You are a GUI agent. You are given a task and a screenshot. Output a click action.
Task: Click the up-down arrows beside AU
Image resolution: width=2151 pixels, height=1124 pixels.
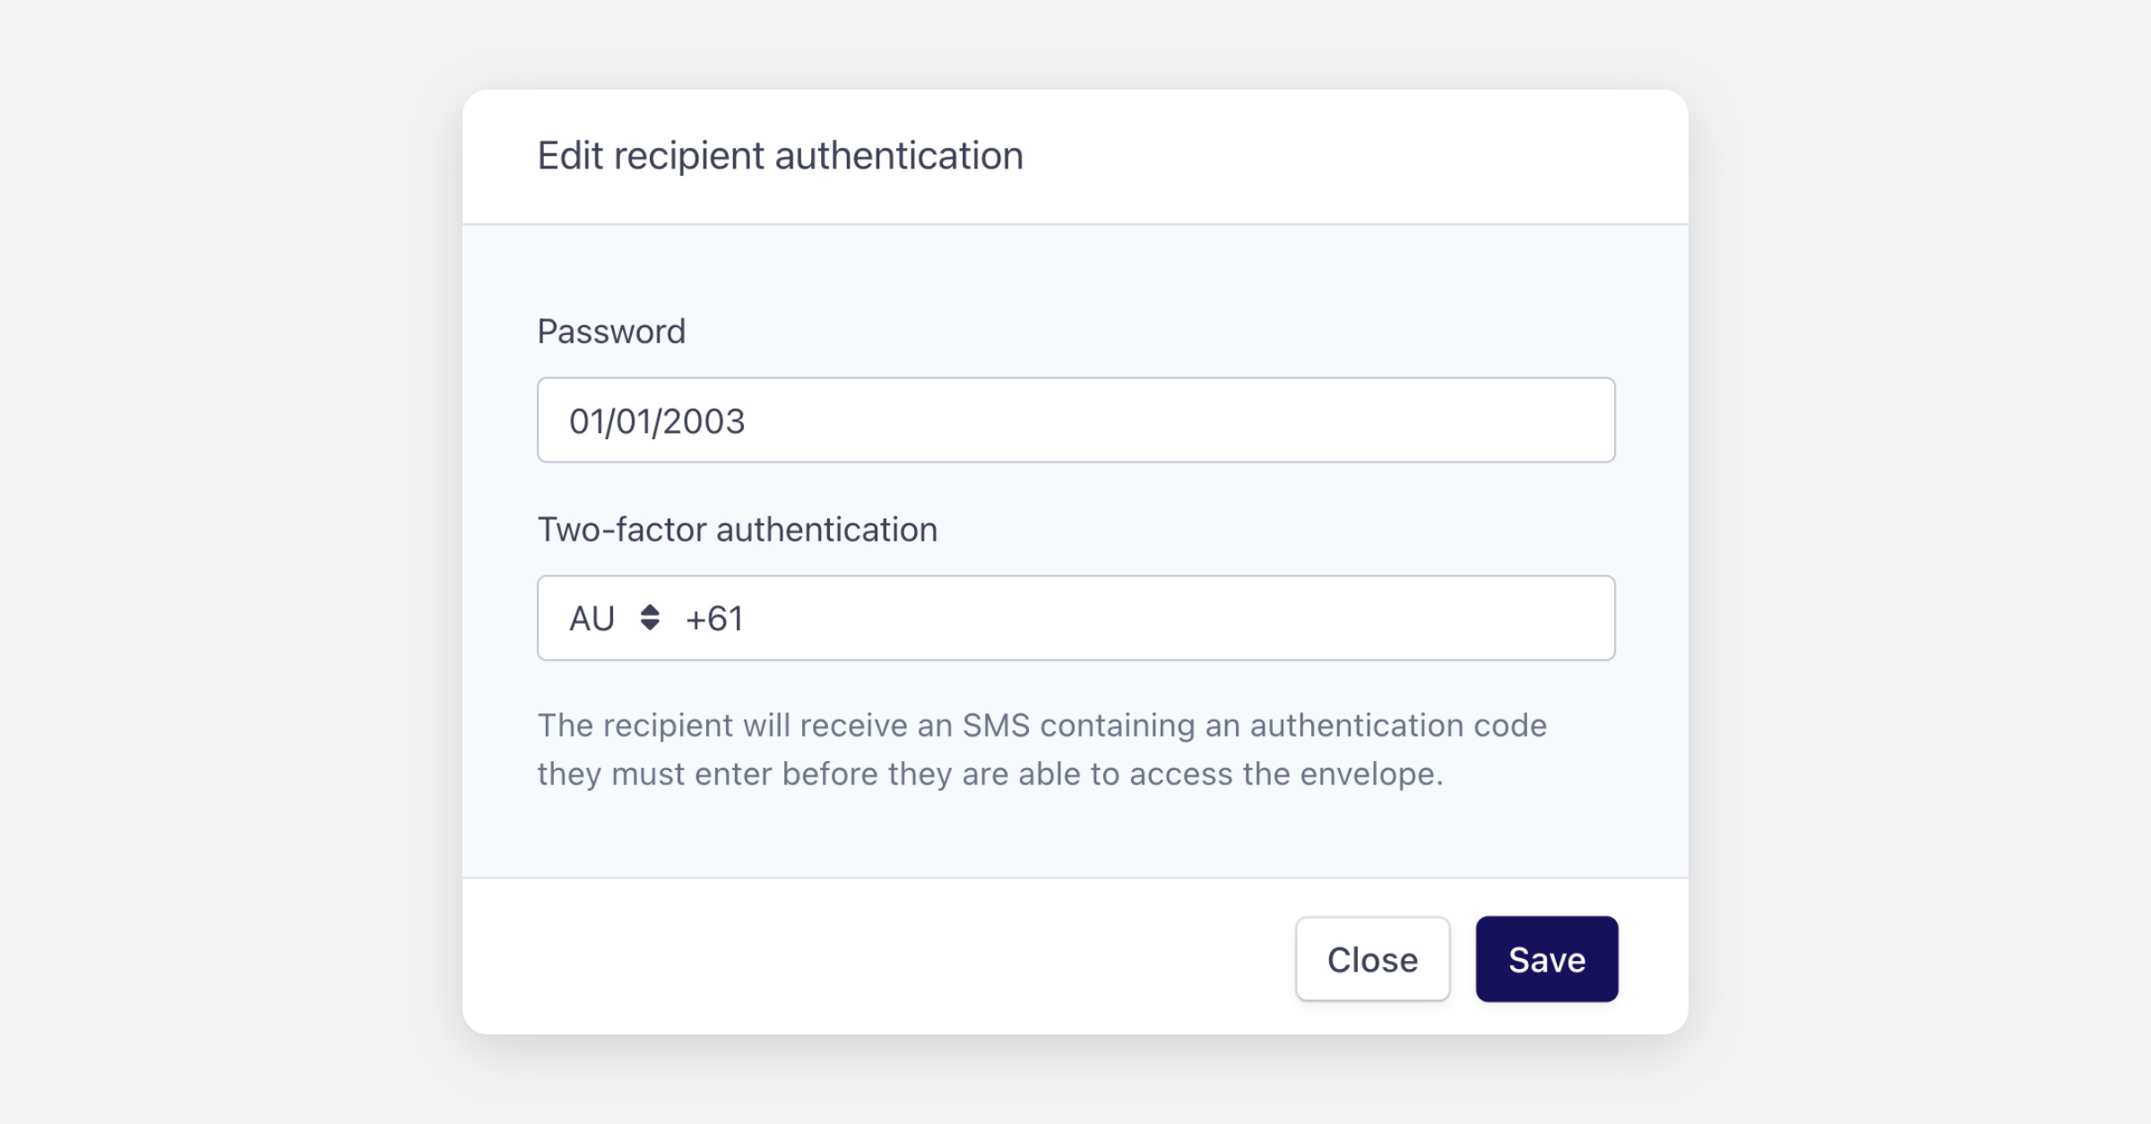click(650, 618)
